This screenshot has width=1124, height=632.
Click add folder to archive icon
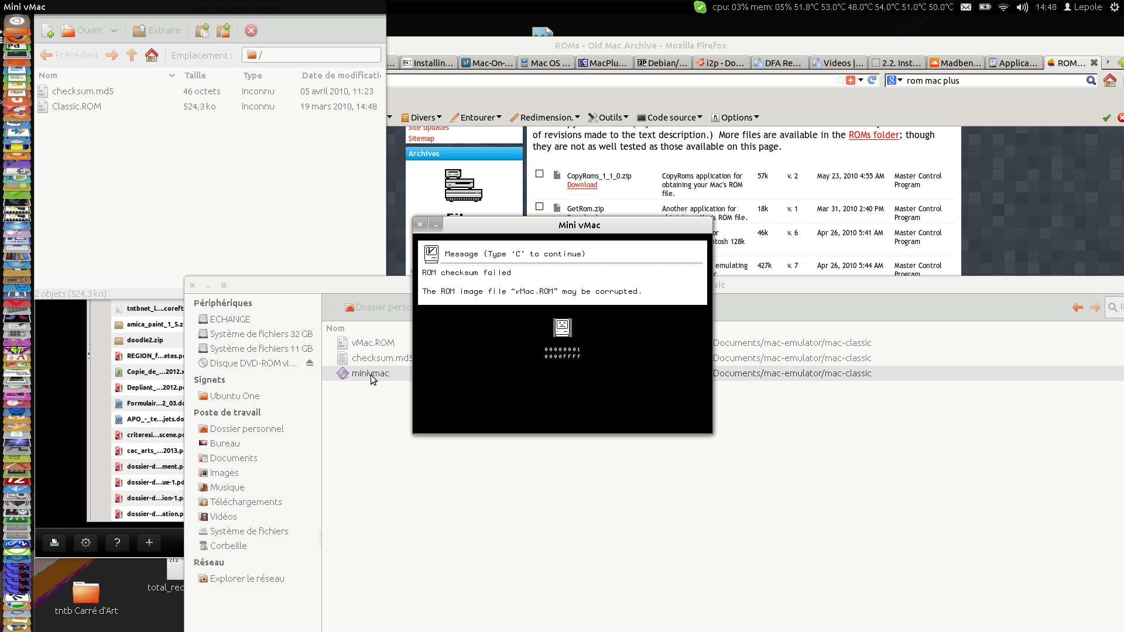coord(223,30)
